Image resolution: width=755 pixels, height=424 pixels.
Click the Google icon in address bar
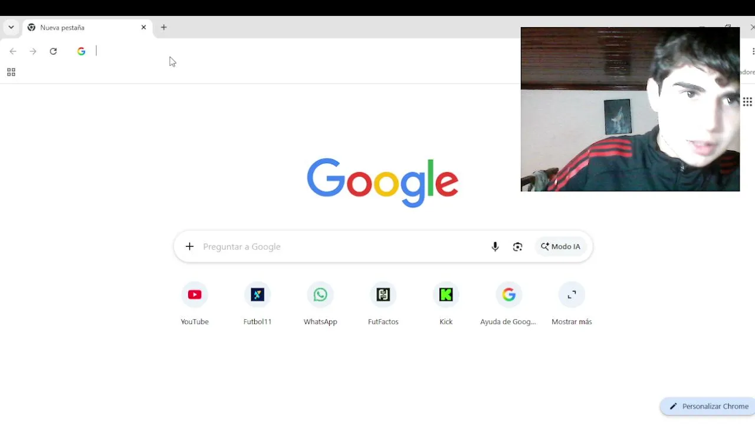pyautogui.click(x=81, y=51)
